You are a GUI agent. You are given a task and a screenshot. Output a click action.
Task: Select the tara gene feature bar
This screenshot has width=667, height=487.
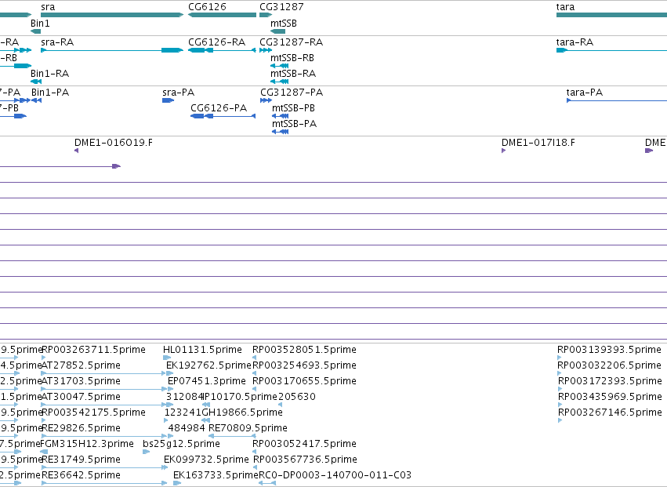611,15
